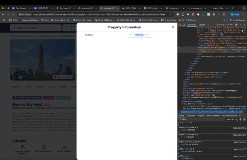
Task: Expand more DevTools tabs next to Console
Action: tap(208, 25)
